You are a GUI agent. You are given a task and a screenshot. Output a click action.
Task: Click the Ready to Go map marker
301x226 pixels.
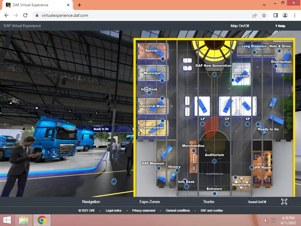(x=258, y=124)
